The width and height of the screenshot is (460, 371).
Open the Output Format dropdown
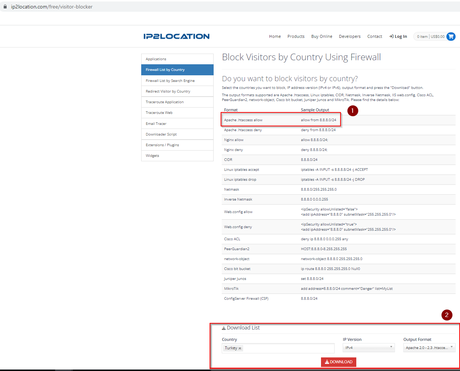coord(429,347)
